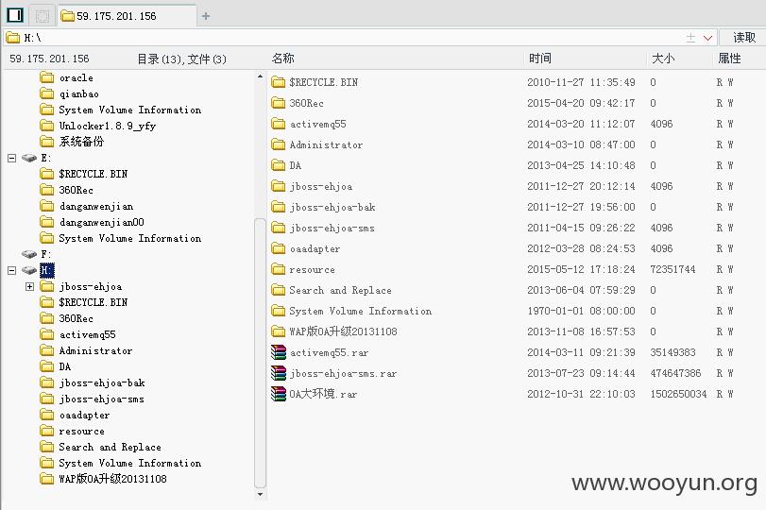Collapse the H: drive tree node
This screenshot has height=510, width=766.
11,270
